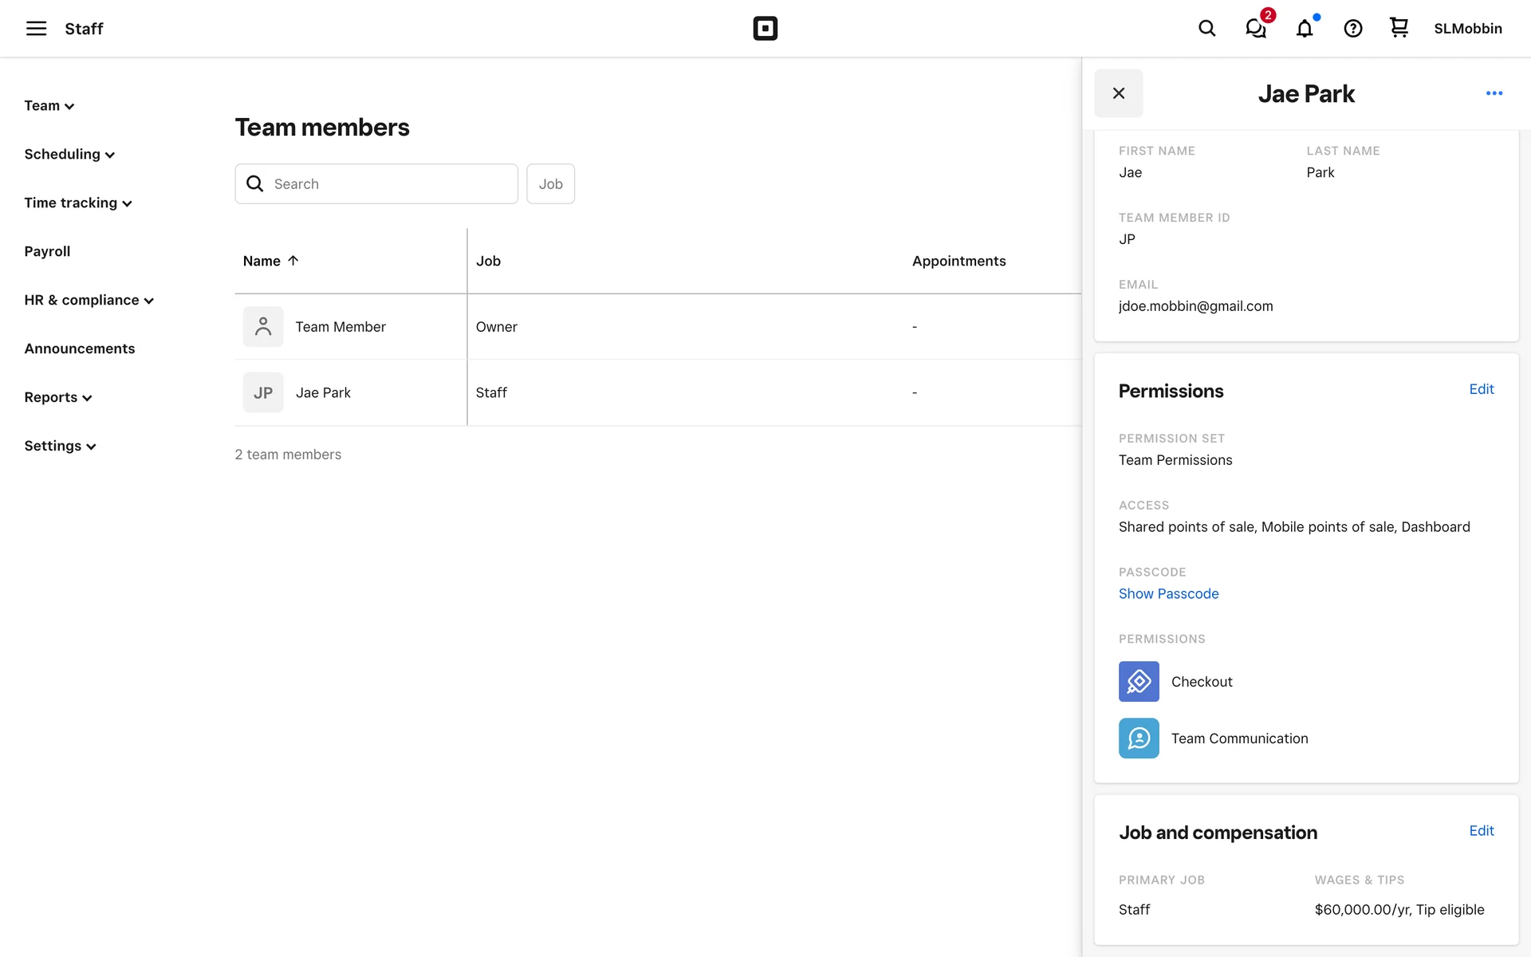The image size is (1531, 957).
Task: Expand Time tracking in sidebar
Action: tap(77, 203)
